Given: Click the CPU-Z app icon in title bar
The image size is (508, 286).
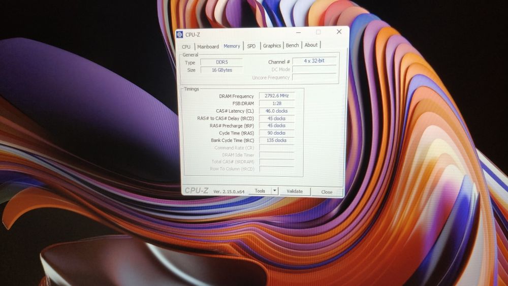Looking at the screenshot, I should click(x=179, y=35).
